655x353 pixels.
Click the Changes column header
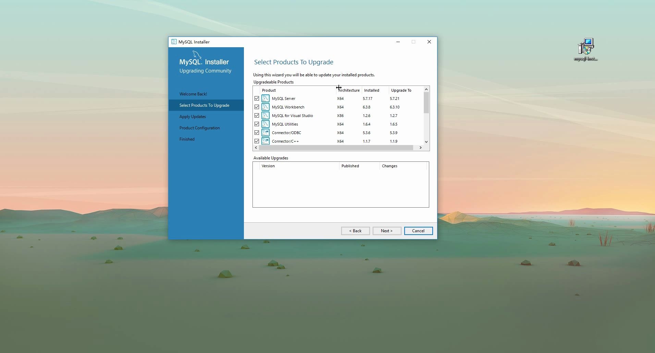(x=404, y=166)
